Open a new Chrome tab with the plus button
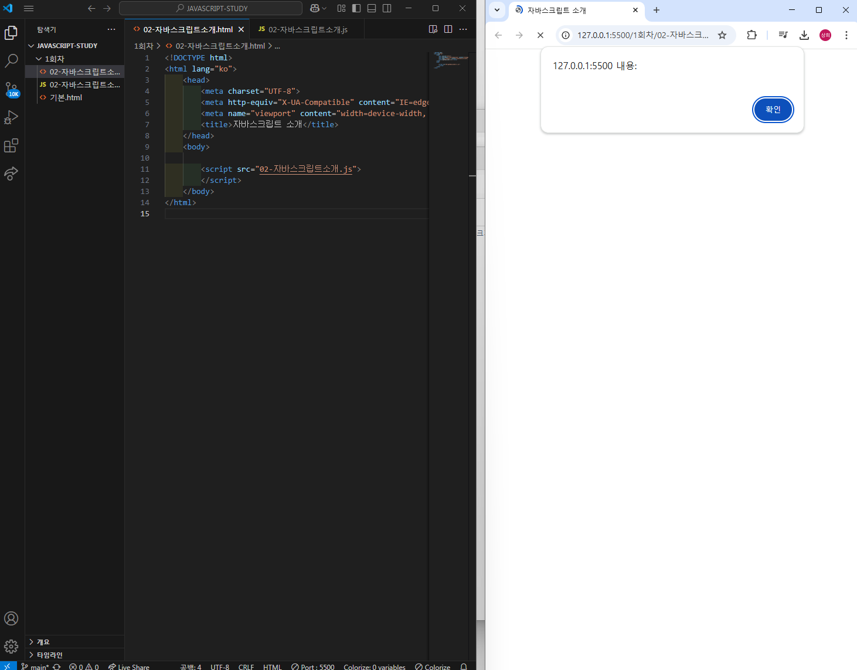 tap(657, 11)
